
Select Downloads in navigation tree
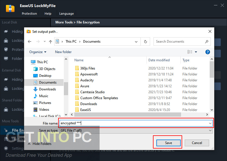tap(45, 89)
